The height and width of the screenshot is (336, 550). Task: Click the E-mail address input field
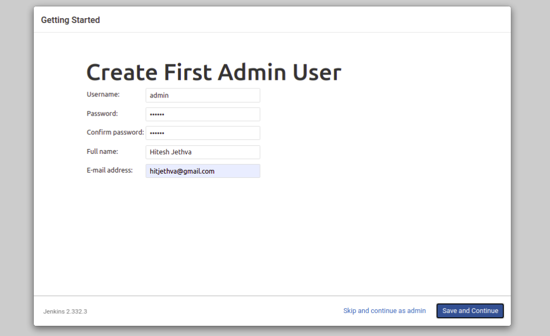(x=202, y=171)
